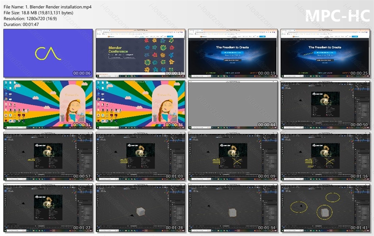Click the MPC-HC logo text
The image size is (374, 236).
[x=337, y=16]
